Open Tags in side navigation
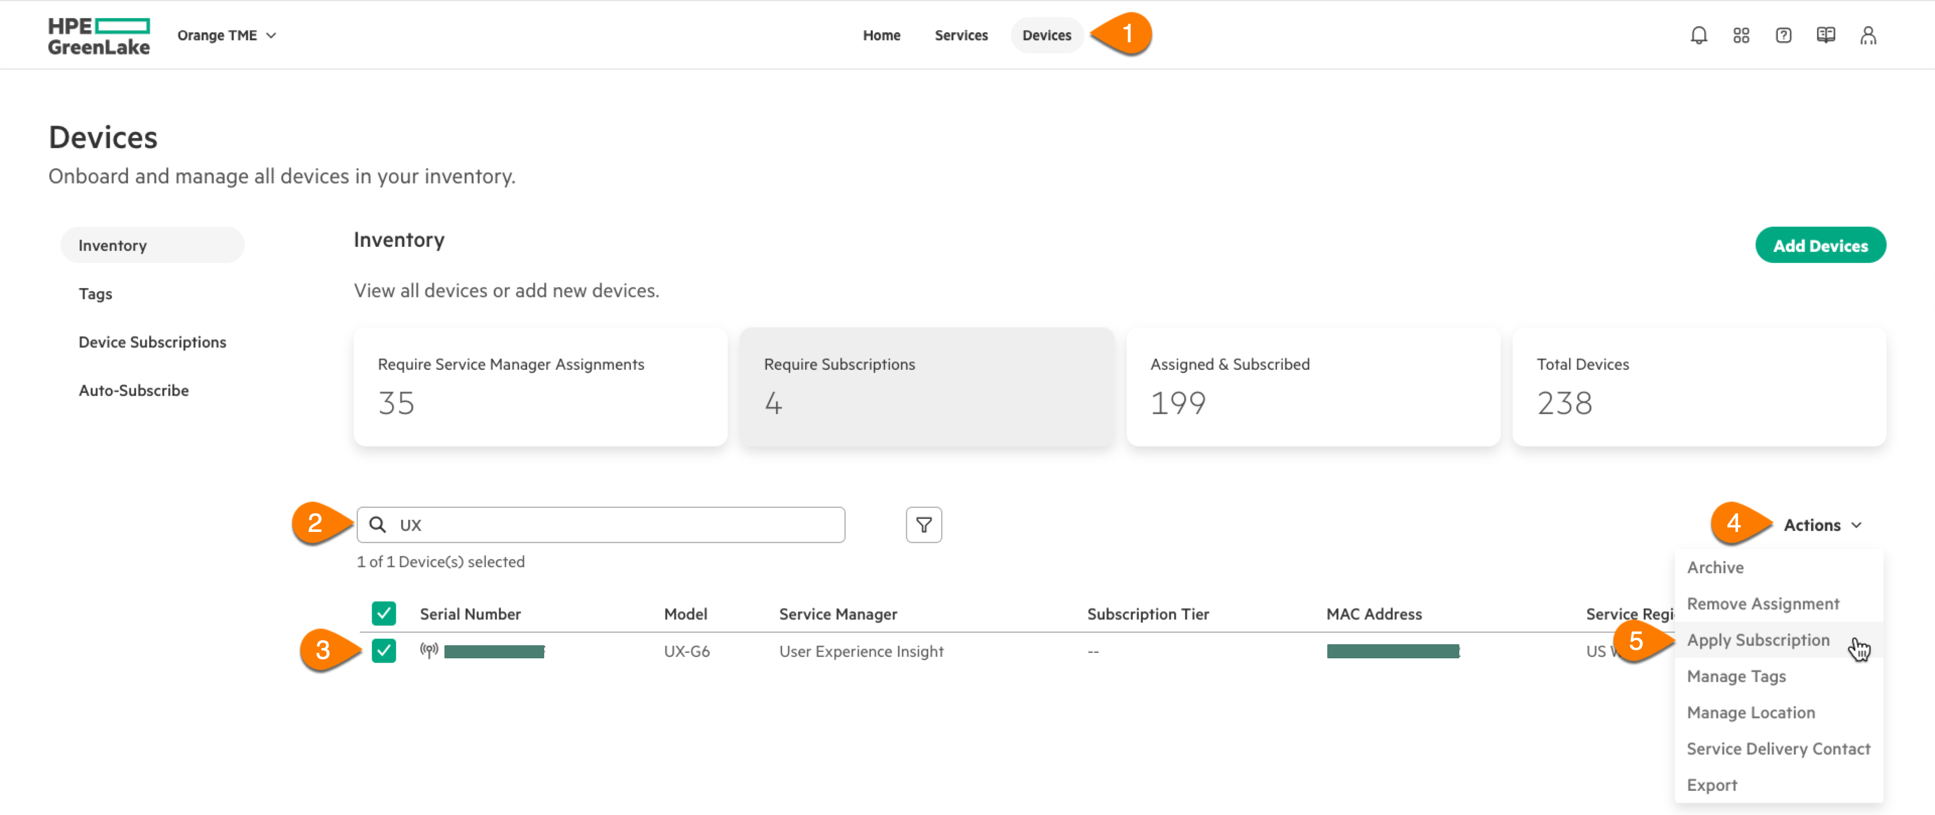This screenshot has width=1935, height=815. [x=95, y=294]
